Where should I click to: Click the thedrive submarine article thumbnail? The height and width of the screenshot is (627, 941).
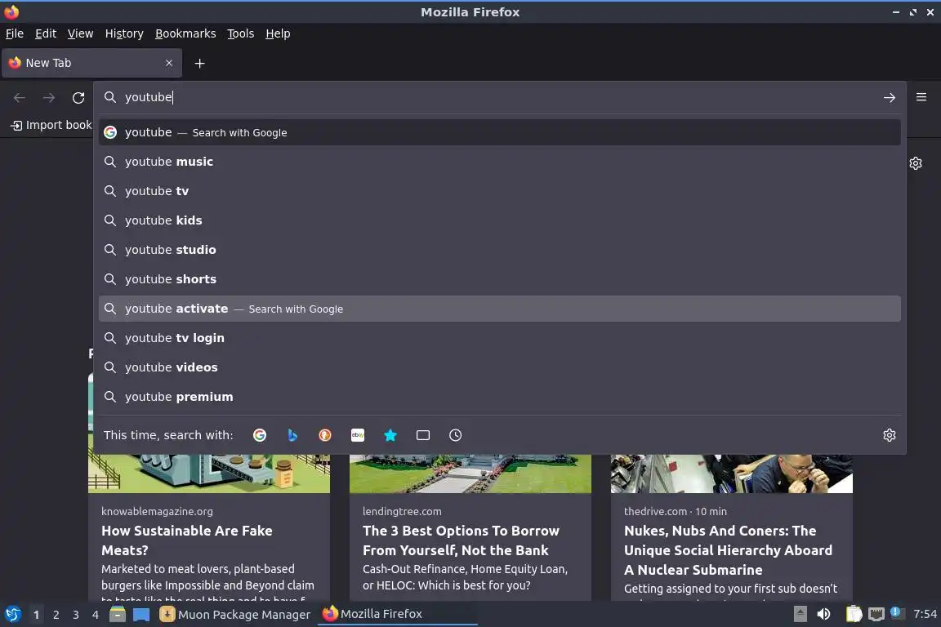click(x=732, y=474)
